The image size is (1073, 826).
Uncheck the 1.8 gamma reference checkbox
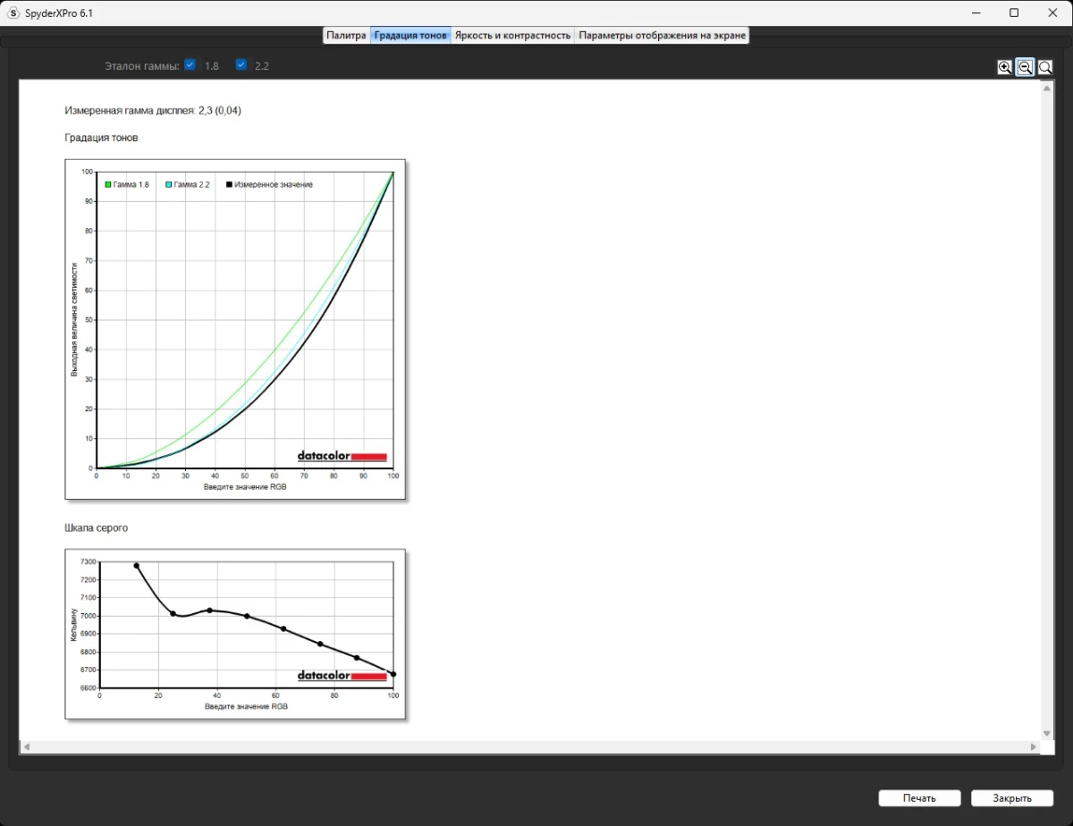(x=190, y=64)
